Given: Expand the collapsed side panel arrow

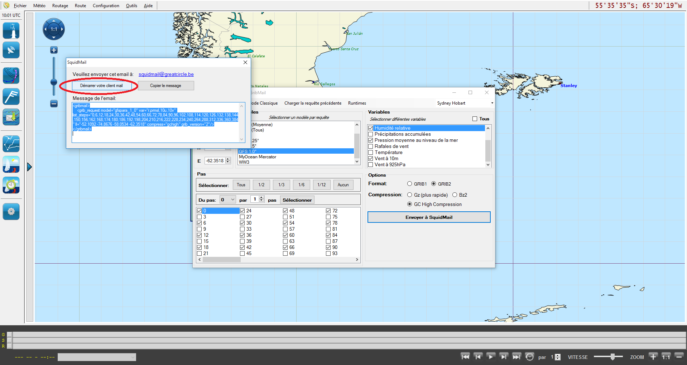Looking at the screenshot, I should point(29,167).
